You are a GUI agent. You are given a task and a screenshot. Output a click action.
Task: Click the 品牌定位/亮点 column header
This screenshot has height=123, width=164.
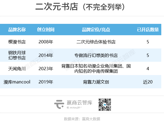(96, 30)
